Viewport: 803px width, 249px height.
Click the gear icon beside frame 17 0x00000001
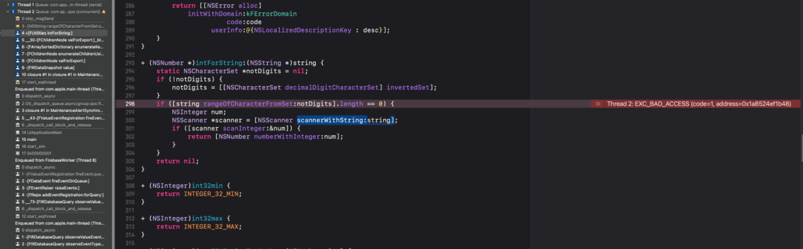click(x=18, y=153)
